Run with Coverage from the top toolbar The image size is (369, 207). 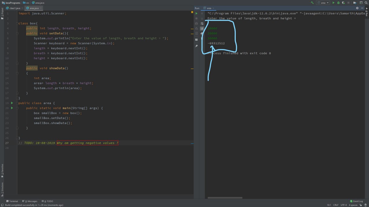tap(344, 3)
